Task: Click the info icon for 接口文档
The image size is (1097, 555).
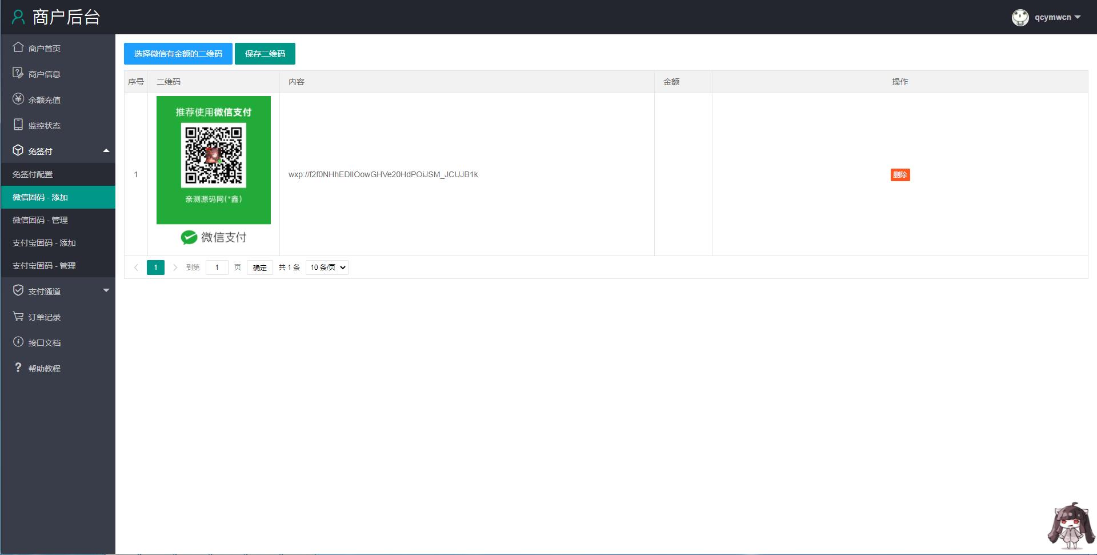Action: coord(18,342)
